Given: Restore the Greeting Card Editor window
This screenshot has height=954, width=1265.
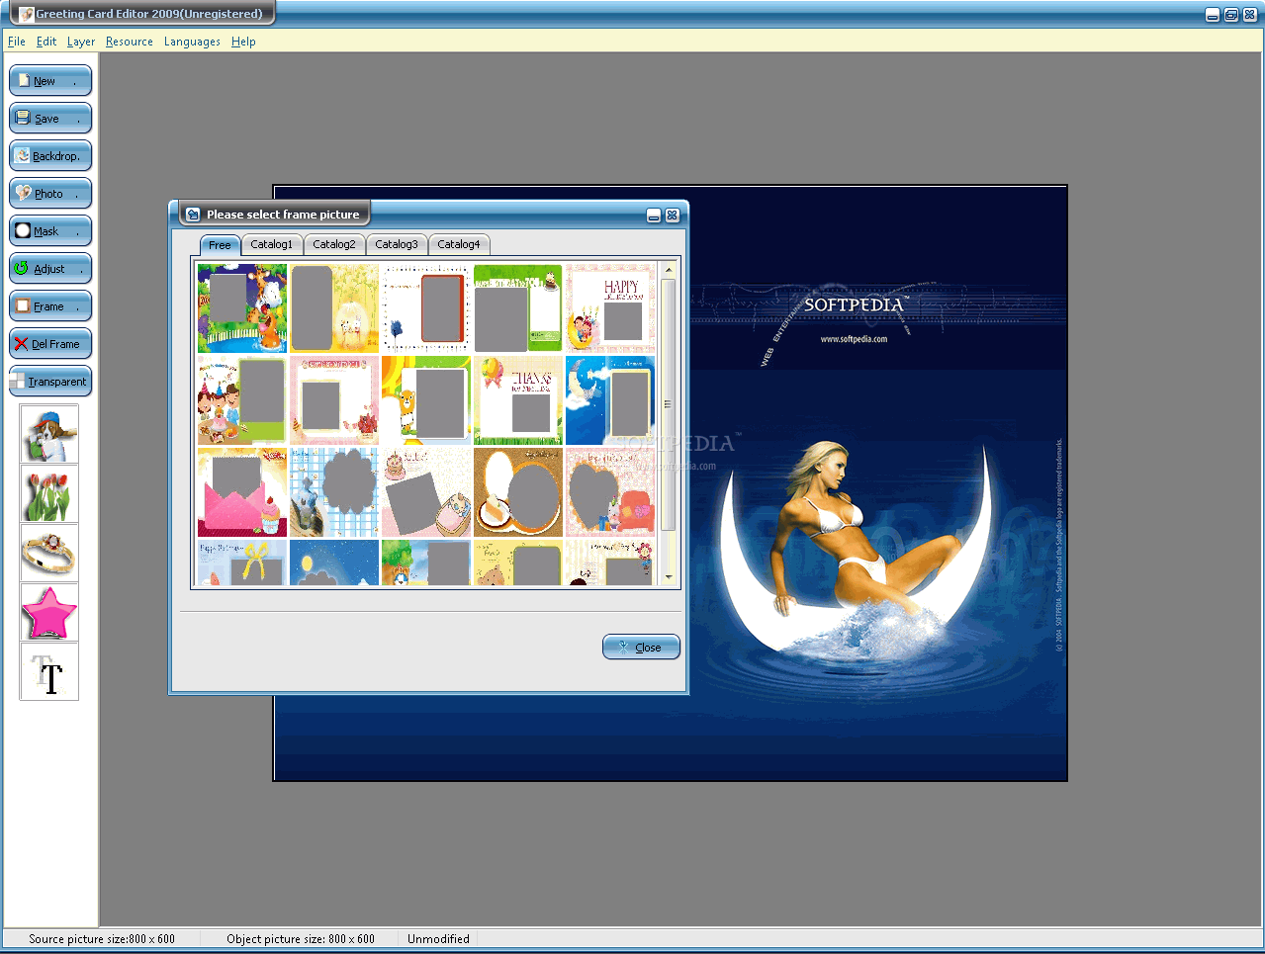Looking at the screenshot, I should [x=1231, y=15].
